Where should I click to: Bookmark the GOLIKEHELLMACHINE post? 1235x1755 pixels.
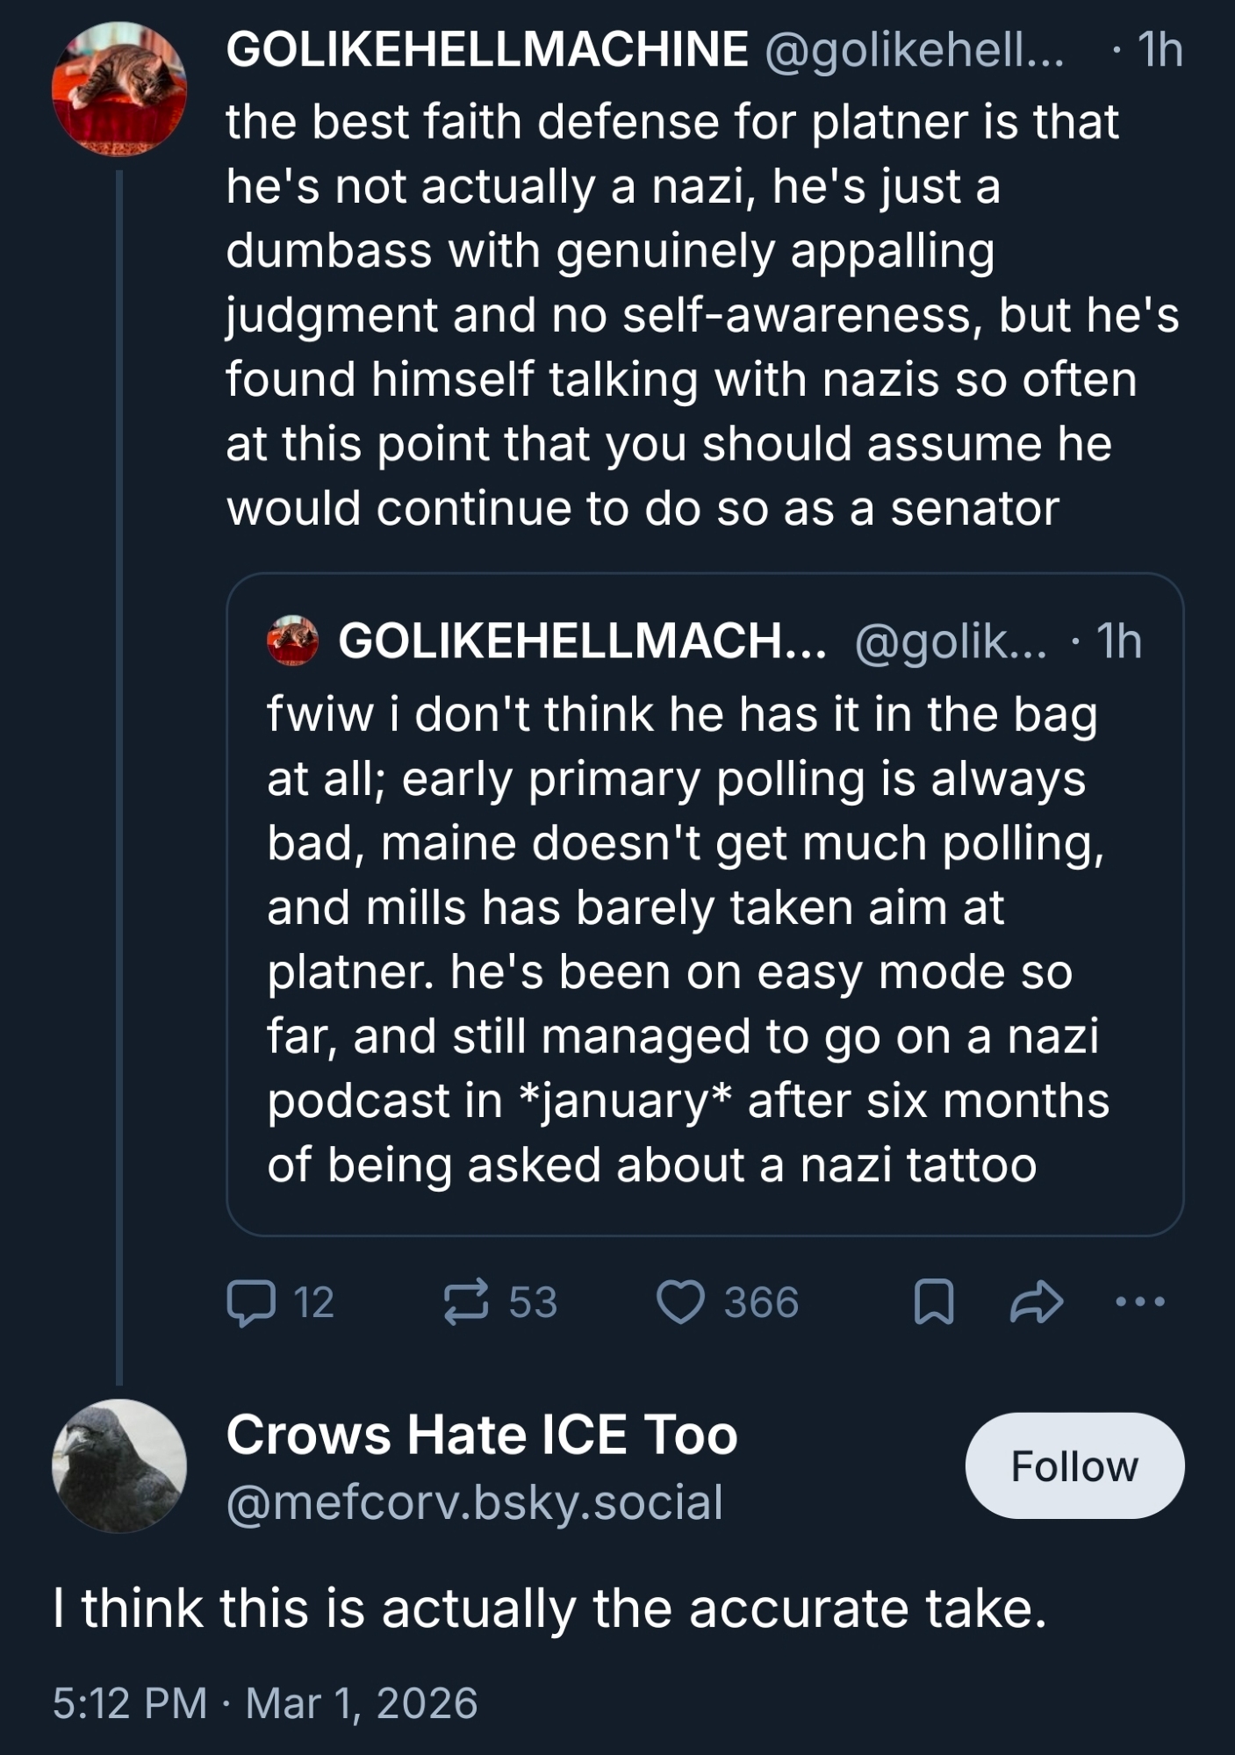click(x=934, y=1302)
